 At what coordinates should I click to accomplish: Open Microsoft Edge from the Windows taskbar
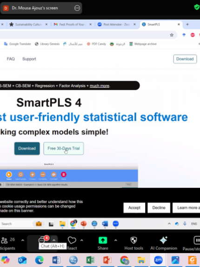pos(39,260)
